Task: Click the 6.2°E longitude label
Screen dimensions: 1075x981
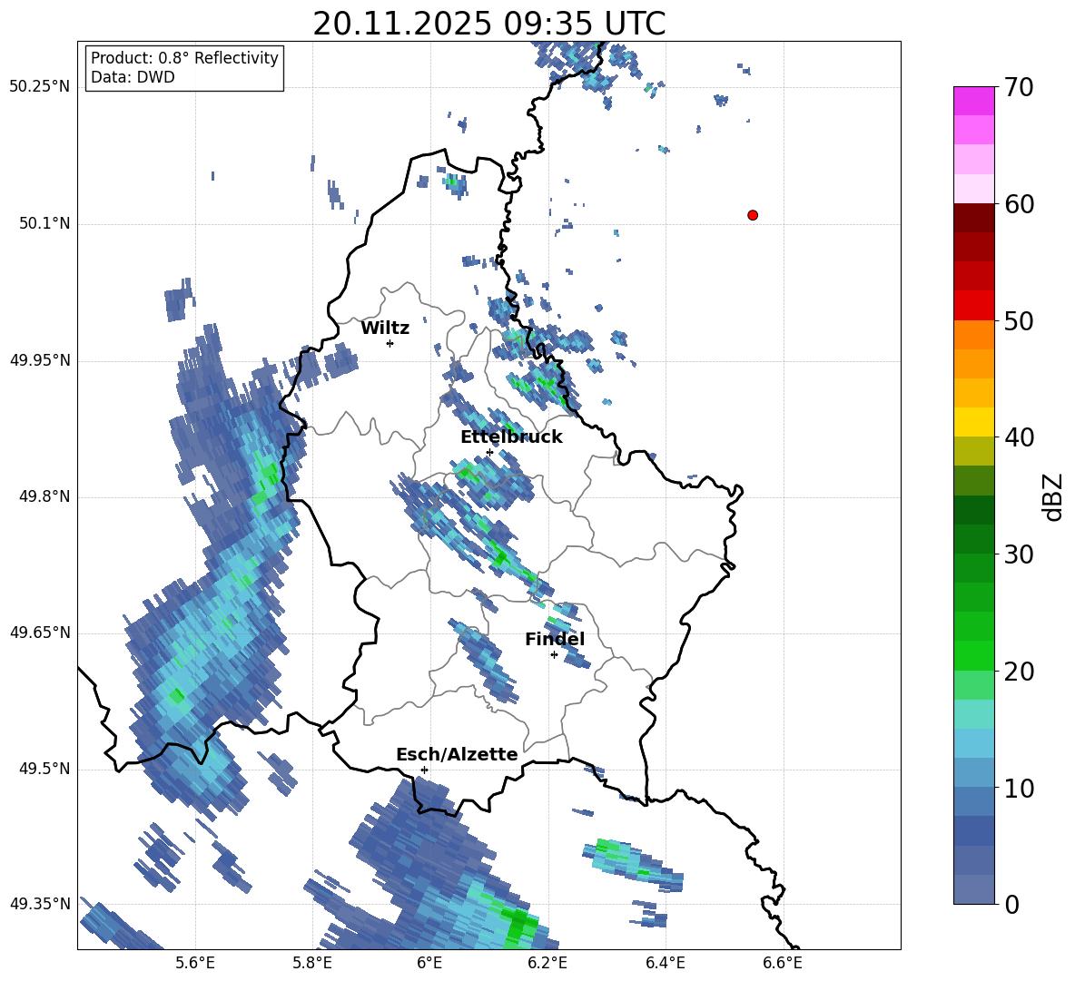Action: pyautogui.click(x=547, y=963)
